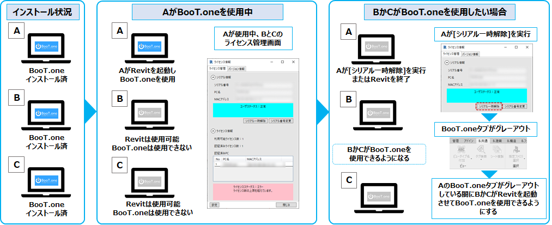Click シリアル一時解除 button in license-error dialog
552x225 pixels.
pyautogui.click(x=255, y=121)
